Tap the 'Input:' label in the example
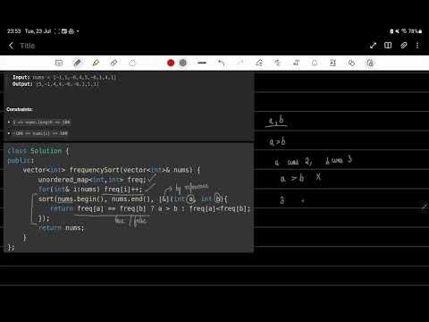This screenshot has width=429, height=322. [21, 77]
